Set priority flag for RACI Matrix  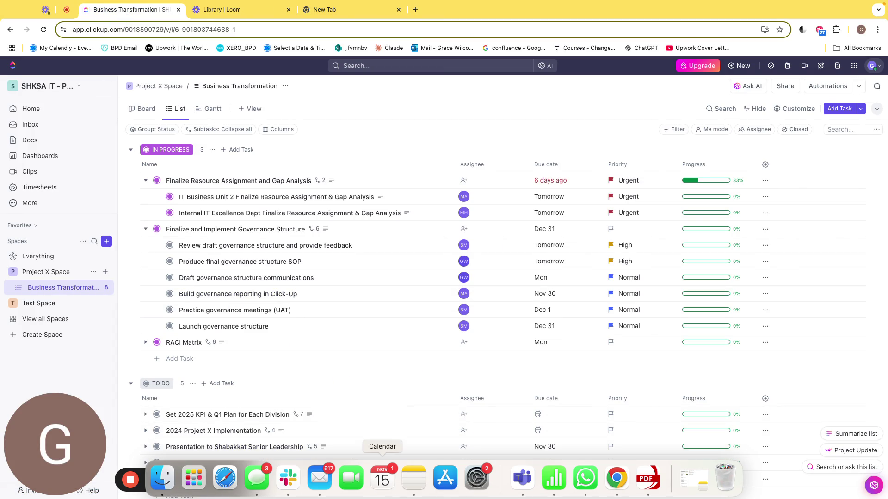(611, 342)
